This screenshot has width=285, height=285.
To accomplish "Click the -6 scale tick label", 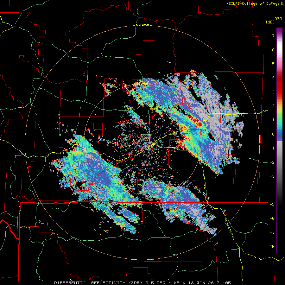I will [x=272, y=218].
